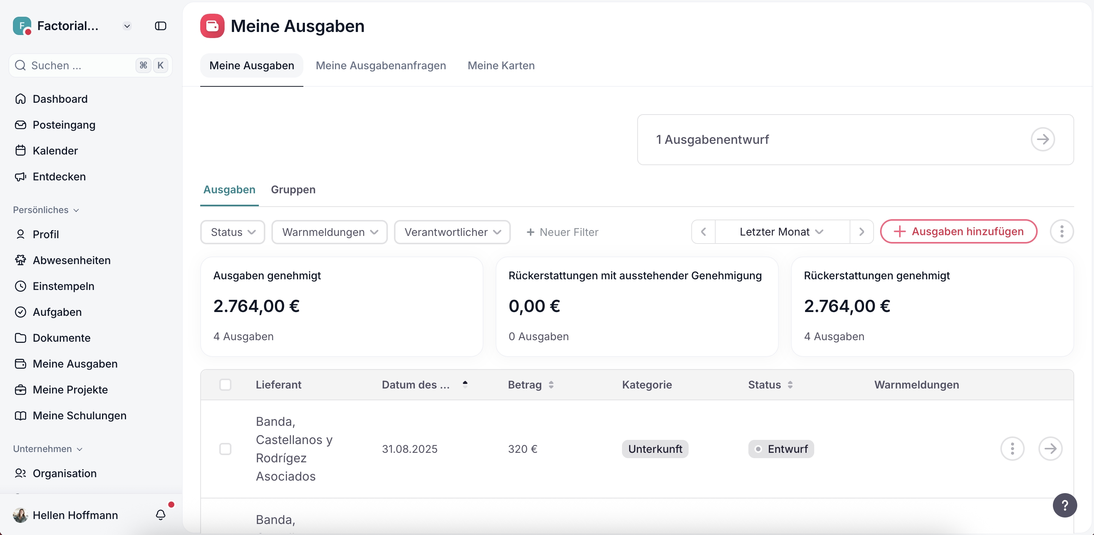Check the 31.08.2025 expense row checkbox
The width and height of the screenshot is (1094, 535).
point(225,449)
